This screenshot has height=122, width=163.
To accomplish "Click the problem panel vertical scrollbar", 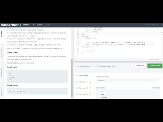I will [72, 78].
